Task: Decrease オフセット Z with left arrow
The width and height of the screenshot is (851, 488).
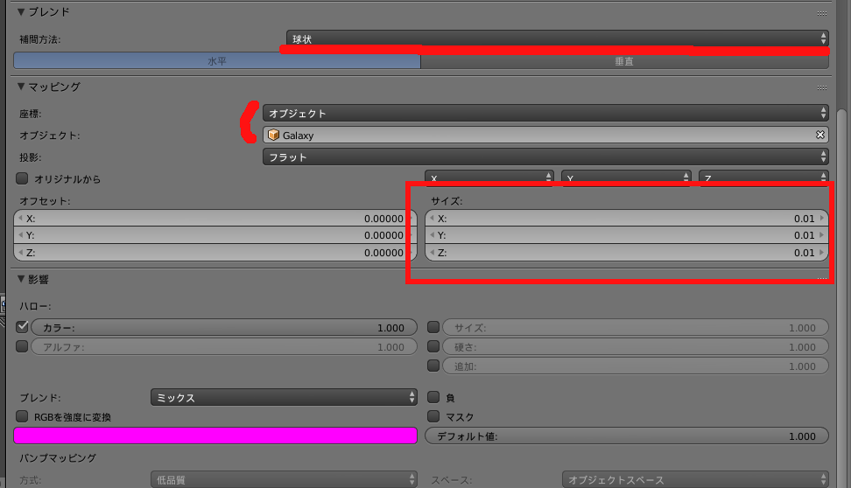Action: point(21,252)
